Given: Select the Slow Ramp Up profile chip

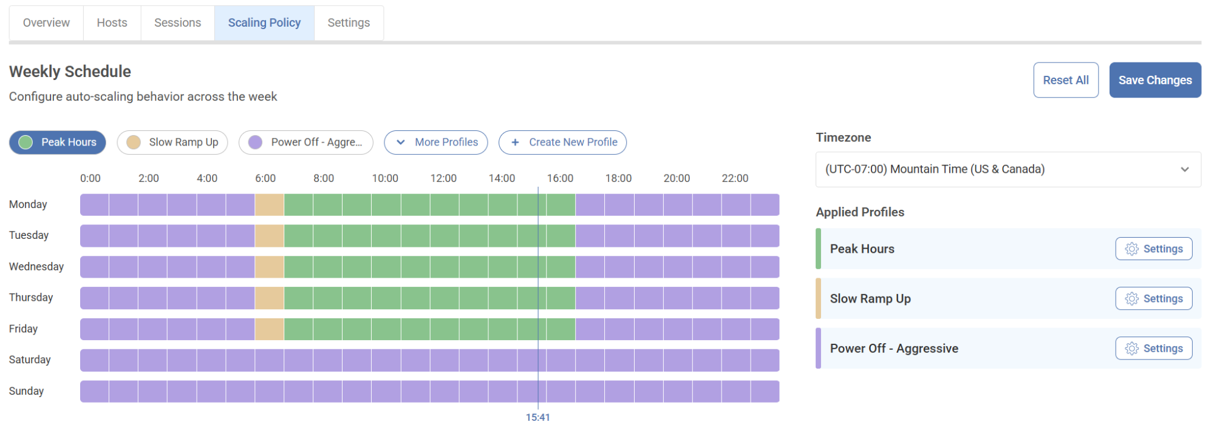Looking at the screenshot, I should pos(172,142).
